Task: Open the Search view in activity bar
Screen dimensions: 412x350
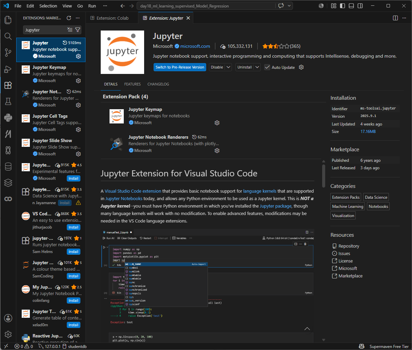Action: 8,36
